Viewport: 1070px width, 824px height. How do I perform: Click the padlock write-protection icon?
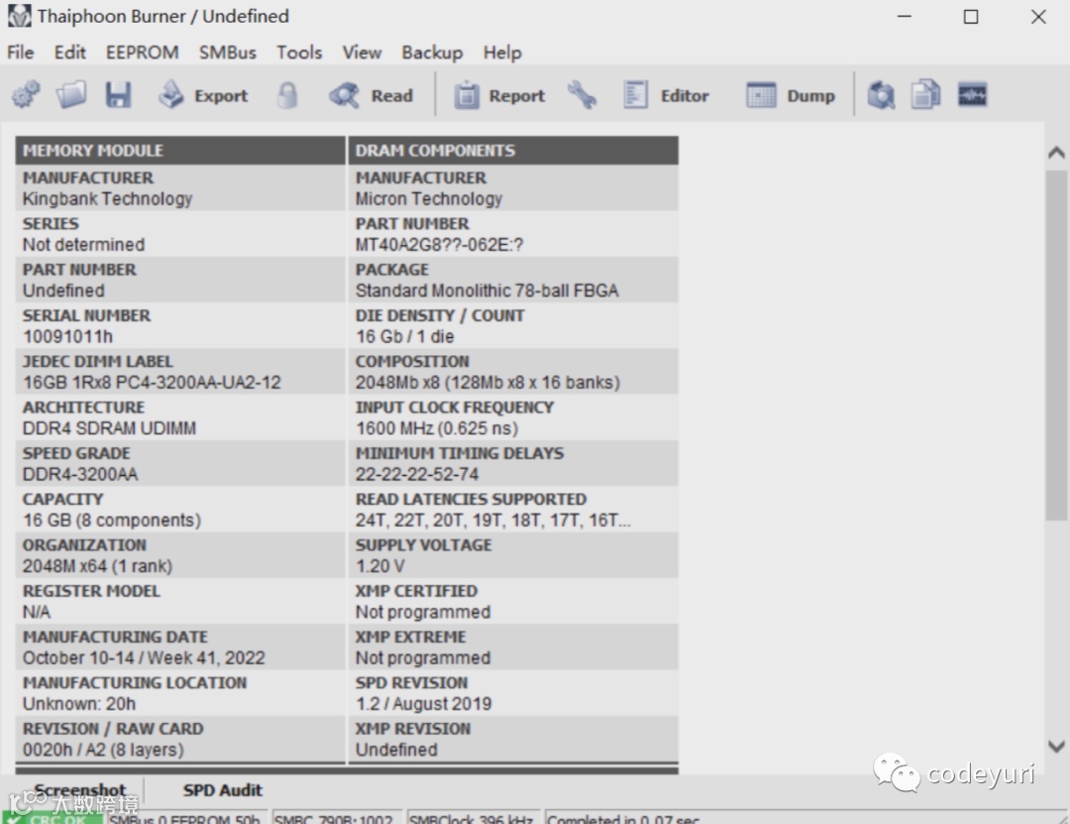287,95
